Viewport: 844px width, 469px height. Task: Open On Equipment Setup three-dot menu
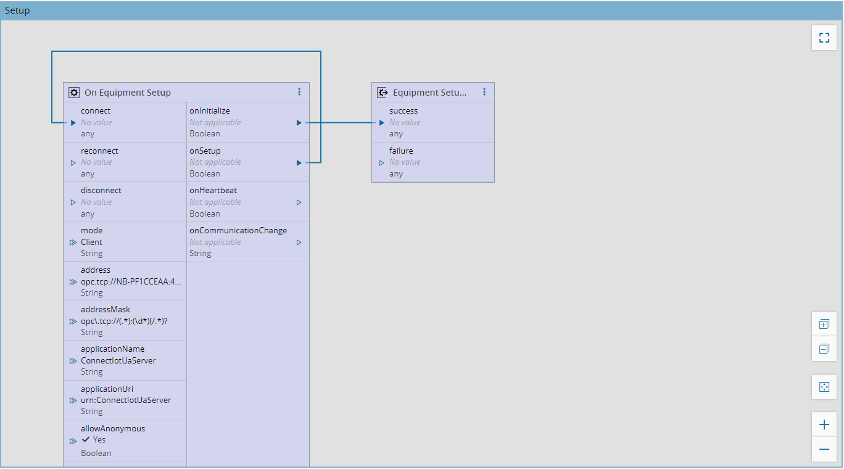coord(299,92)
